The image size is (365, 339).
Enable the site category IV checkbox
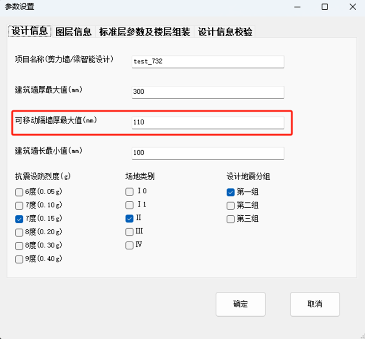point(130,245)
